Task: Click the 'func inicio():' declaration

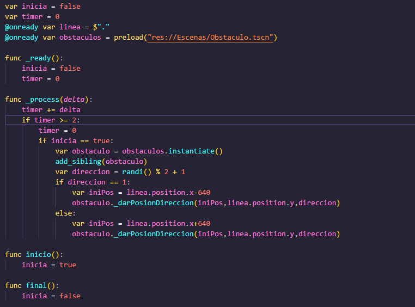Action: [34, 254]
